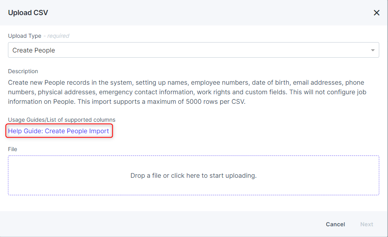
Task: Click the file drop zone area
Action: point(194,175)
